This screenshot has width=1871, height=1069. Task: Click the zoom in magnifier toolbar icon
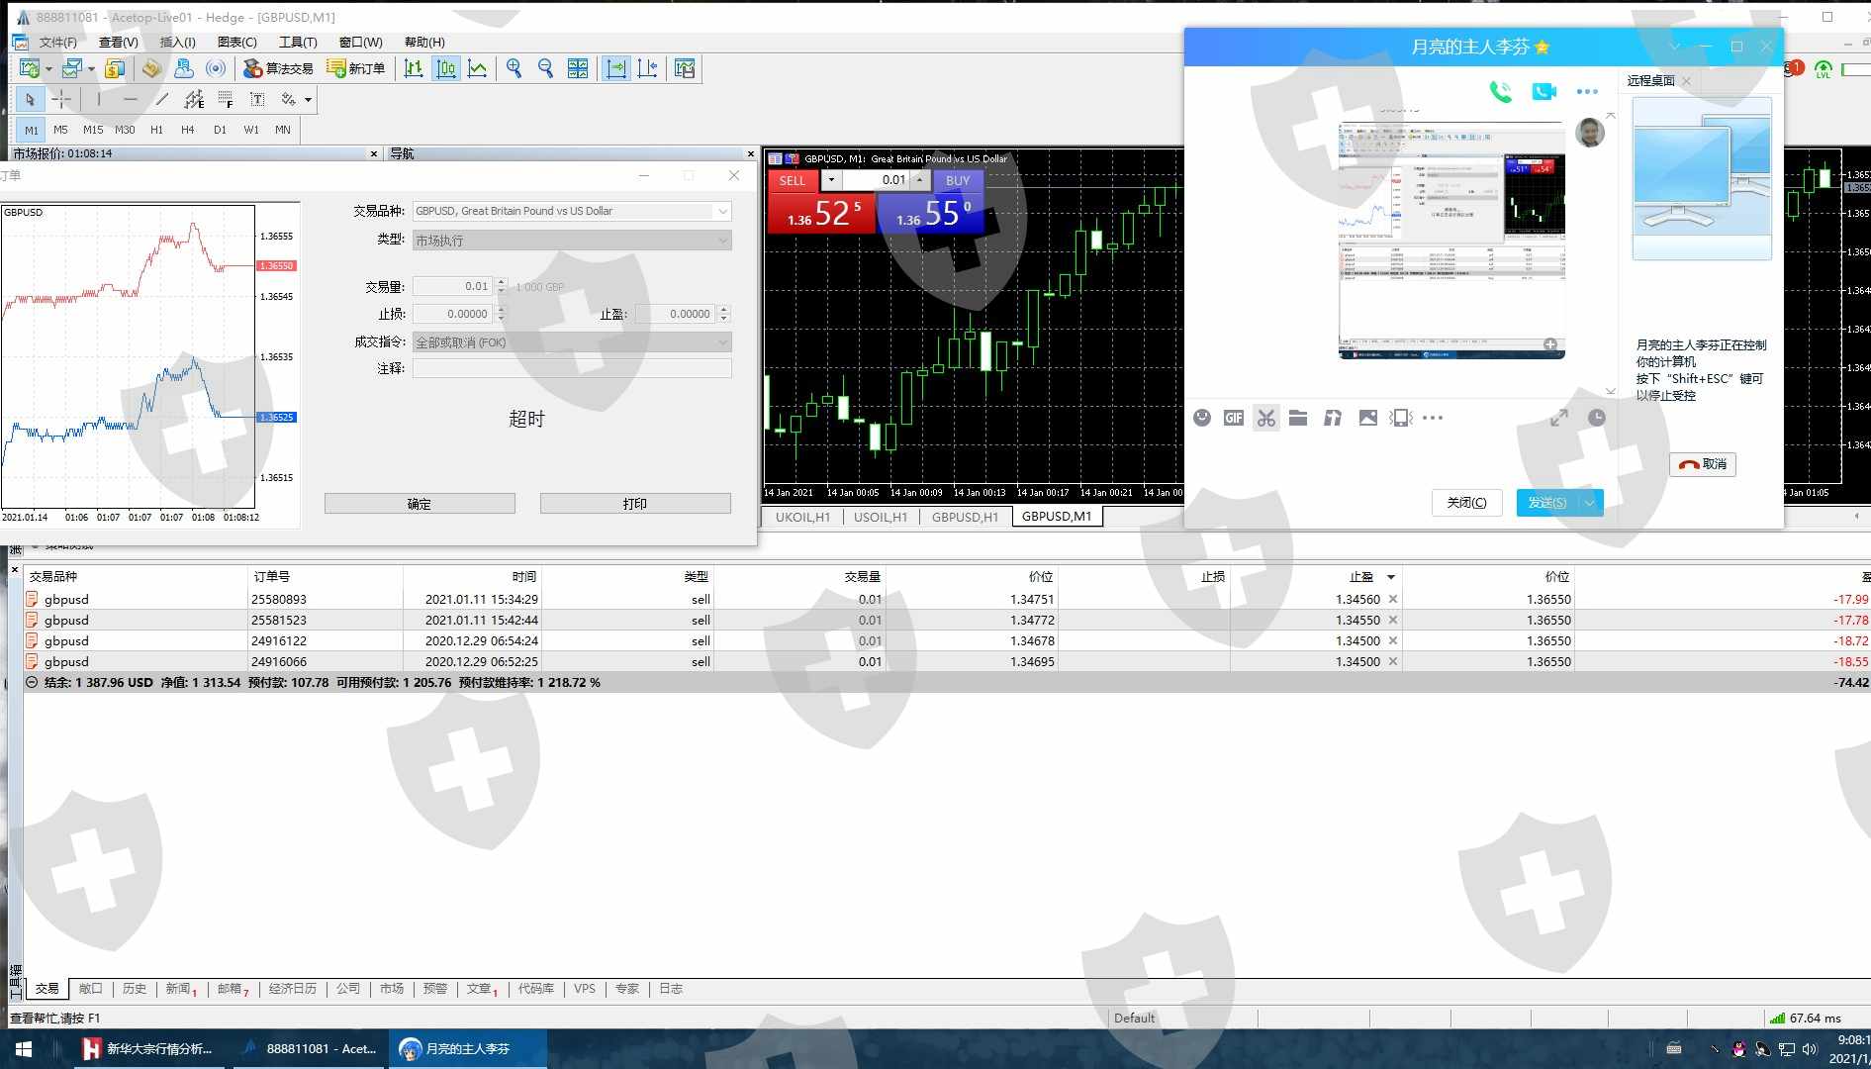(514, 68)
